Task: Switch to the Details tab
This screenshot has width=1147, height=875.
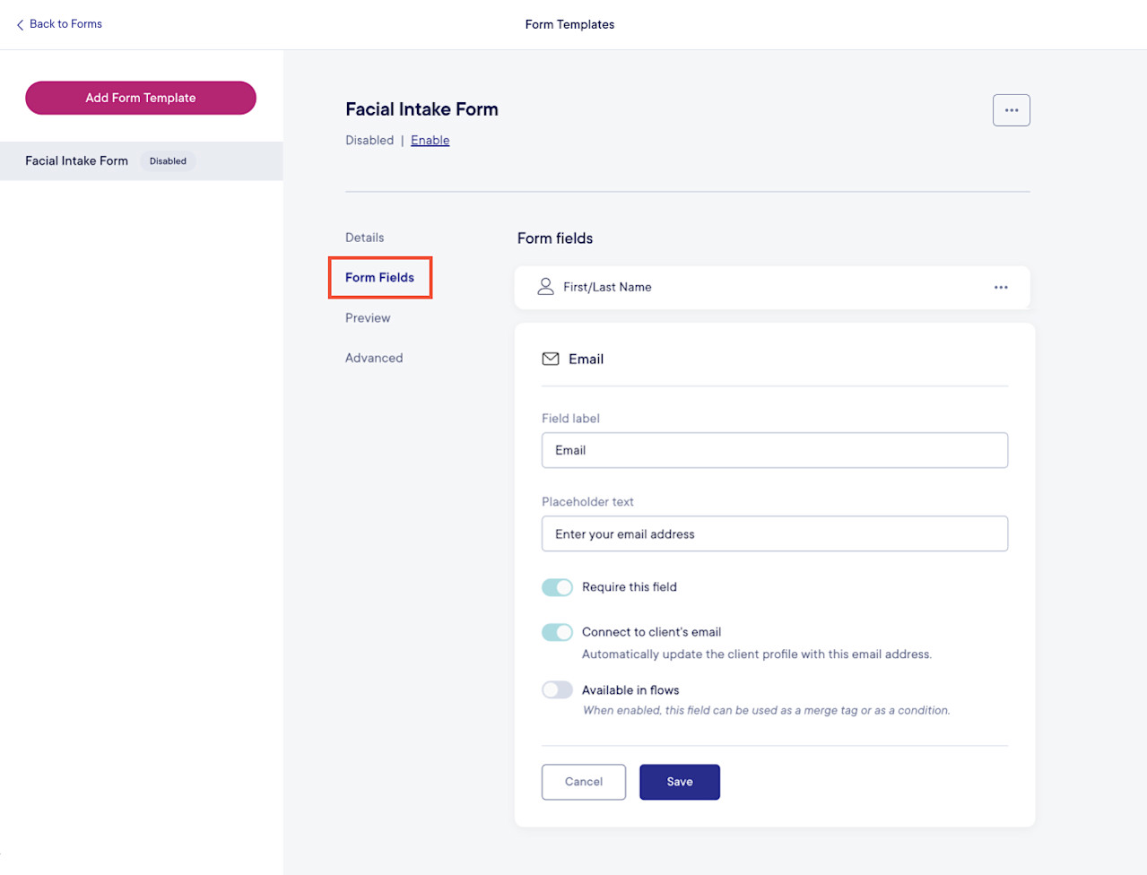Action: 364,237
